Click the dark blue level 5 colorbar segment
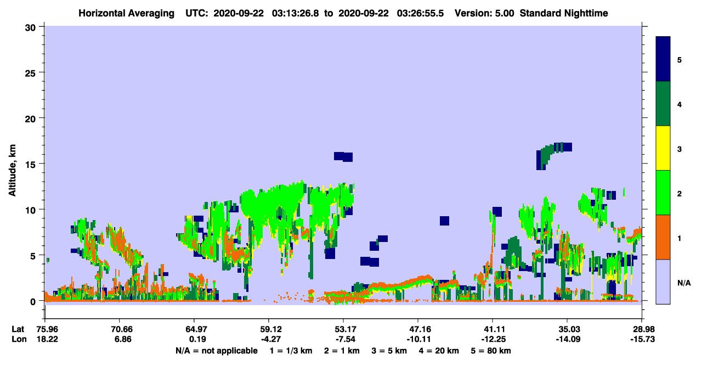 [663, 59]
